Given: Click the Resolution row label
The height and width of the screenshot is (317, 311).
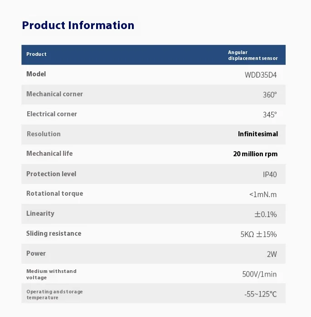Looking at the screenshot, I should (44, 134).
